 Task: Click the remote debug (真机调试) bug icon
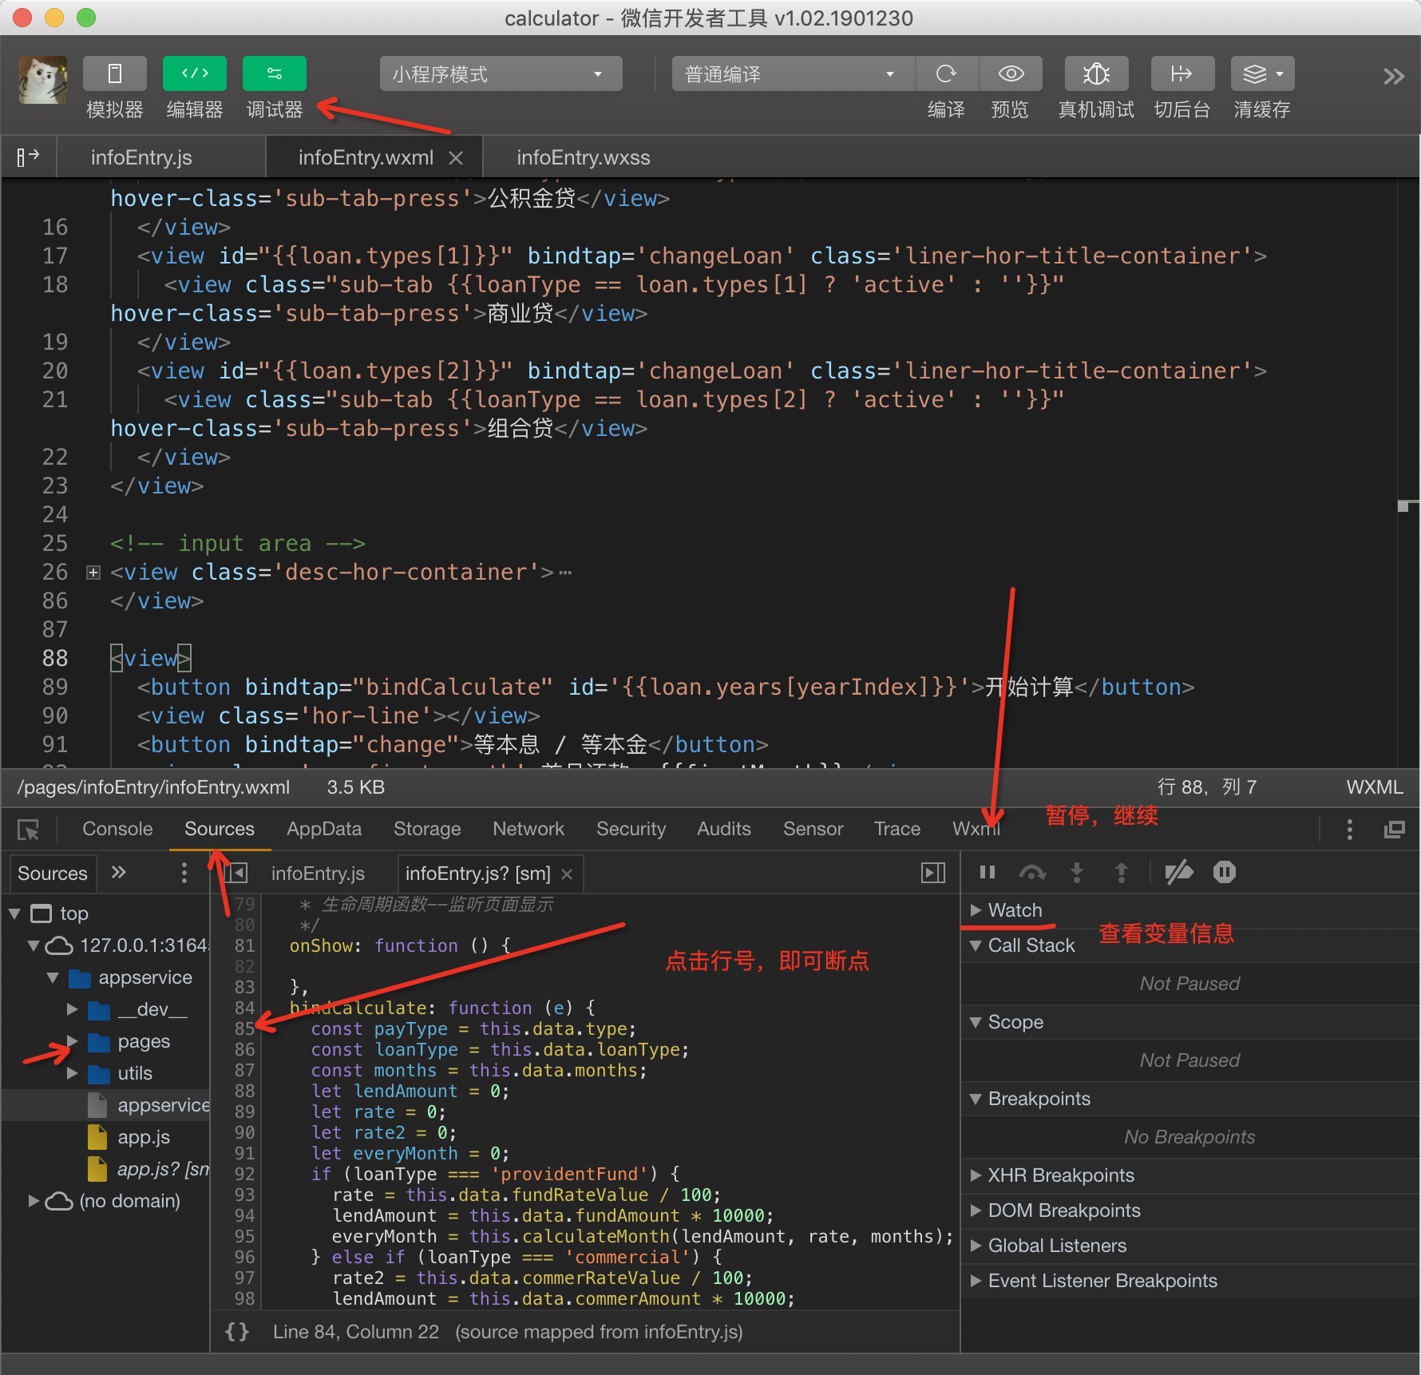[x=1096, y=73]
